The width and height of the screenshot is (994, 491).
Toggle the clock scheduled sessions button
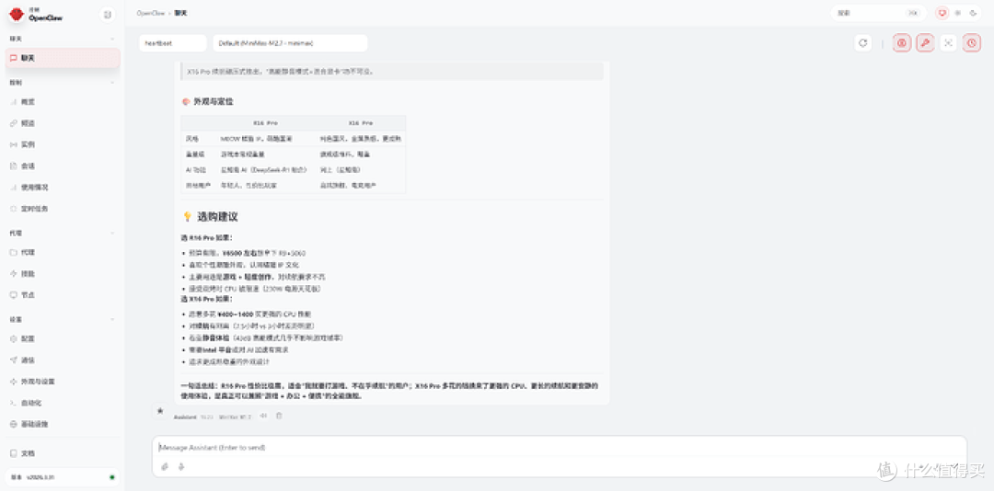[x=972, y=43]
